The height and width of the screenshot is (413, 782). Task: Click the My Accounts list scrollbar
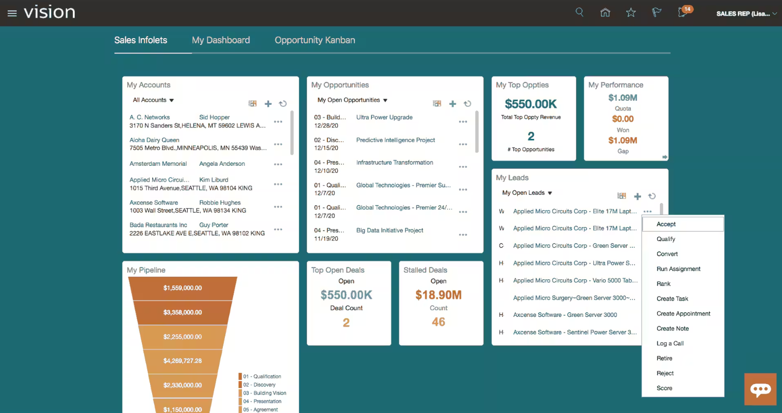coord(292,132)
